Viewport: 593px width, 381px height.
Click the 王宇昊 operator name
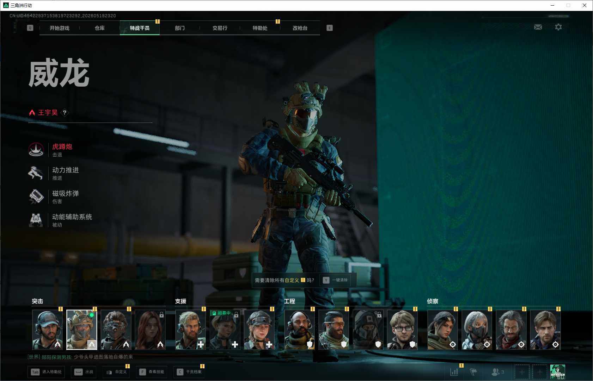coord(48,113)
